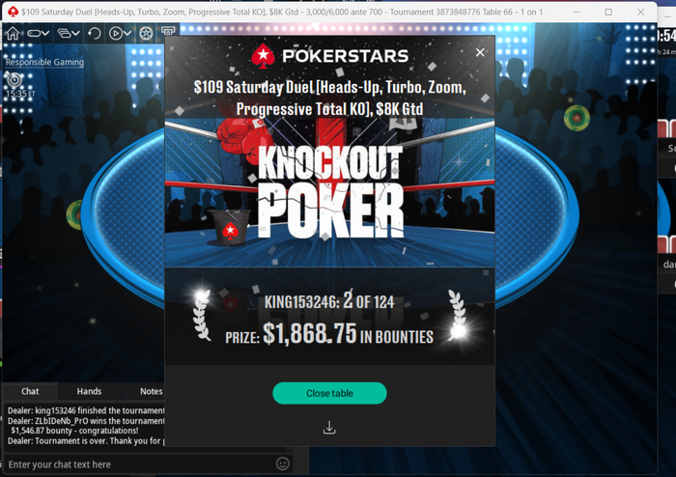
Task: Open the Responsible Gaming link
Action: tap(44, 62)
